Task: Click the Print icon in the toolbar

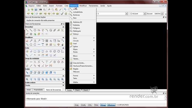Action: 40,10
